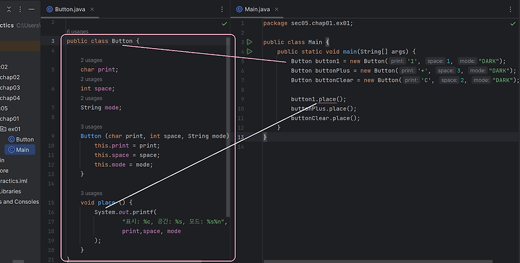520x263 pixels.
Task: Click line number 15 in the Button.java gutter
Action: (x=51, y=203)
